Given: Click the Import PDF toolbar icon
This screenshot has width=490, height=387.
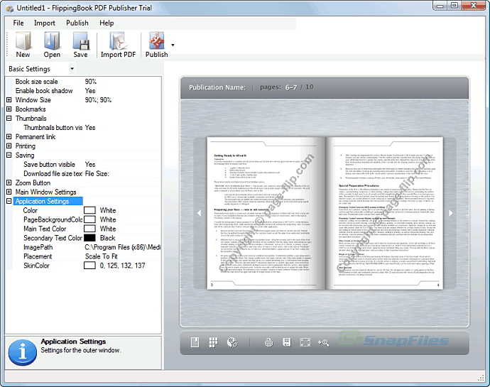Looking at the screenshot, I should 118,45.
